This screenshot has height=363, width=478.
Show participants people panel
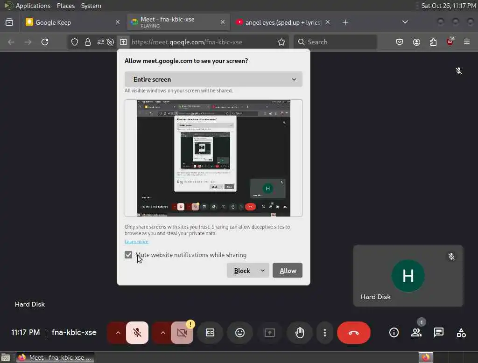point(416,333)
